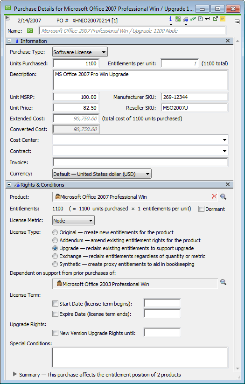245x384 pixels.
Task: Click the Reseller SKU field
Action: [x=194, y=107]
